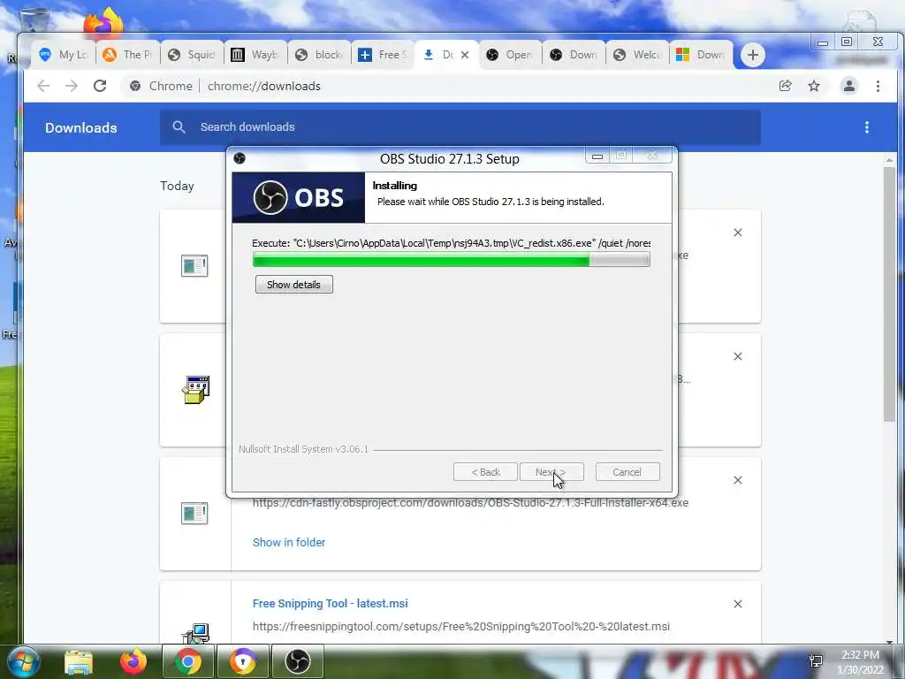Switch to the Welc... tab
This screenshot has width=905, height=679.
tap(637, 55)
